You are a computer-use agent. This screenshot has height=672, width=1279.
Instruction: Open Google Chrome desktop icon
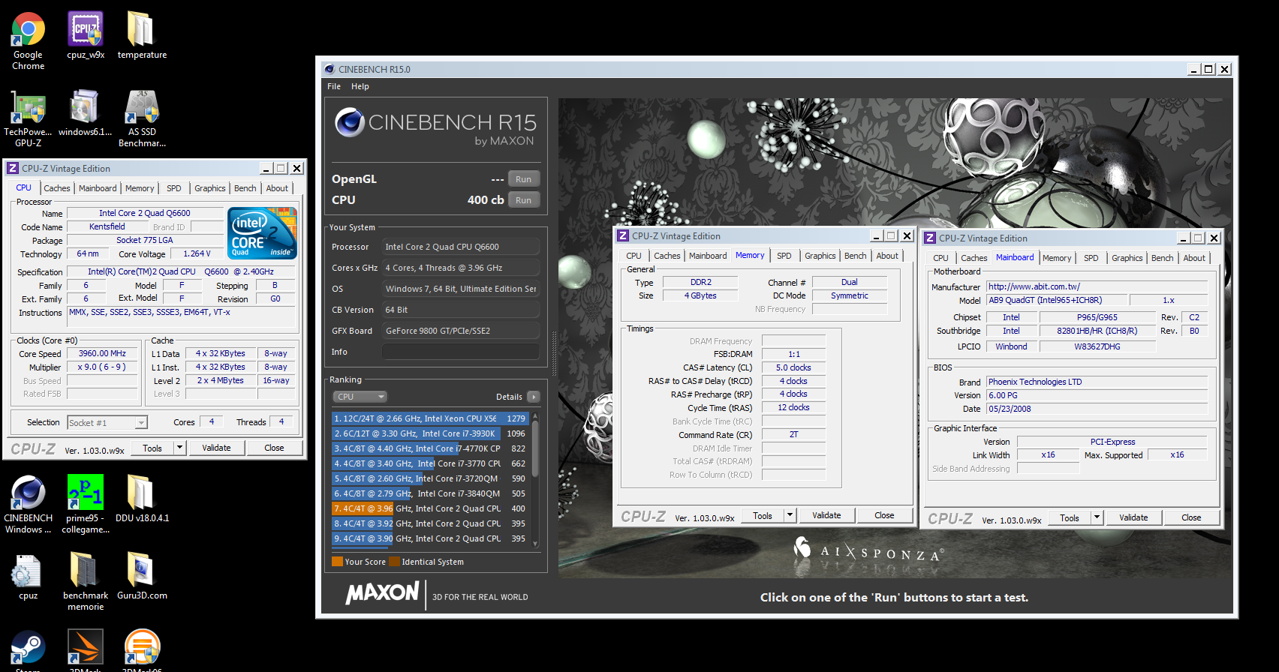(28, 40)
